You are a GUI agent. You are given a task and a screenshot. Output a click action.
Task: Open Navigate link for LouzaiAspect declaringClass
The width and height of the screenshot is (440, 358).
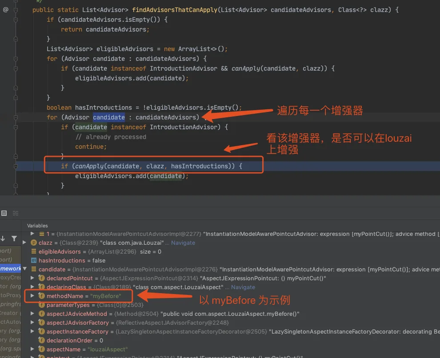[243, 287]
